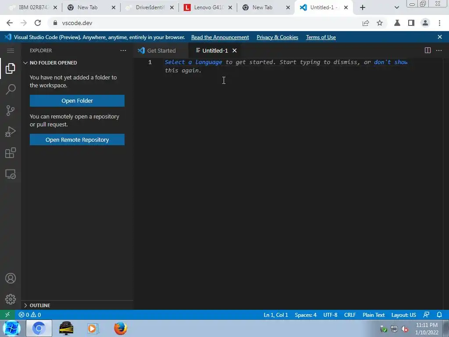Screen dimensions: 449x337
Task: Open Chrome labs flask icon
Action: click(397, 23)
